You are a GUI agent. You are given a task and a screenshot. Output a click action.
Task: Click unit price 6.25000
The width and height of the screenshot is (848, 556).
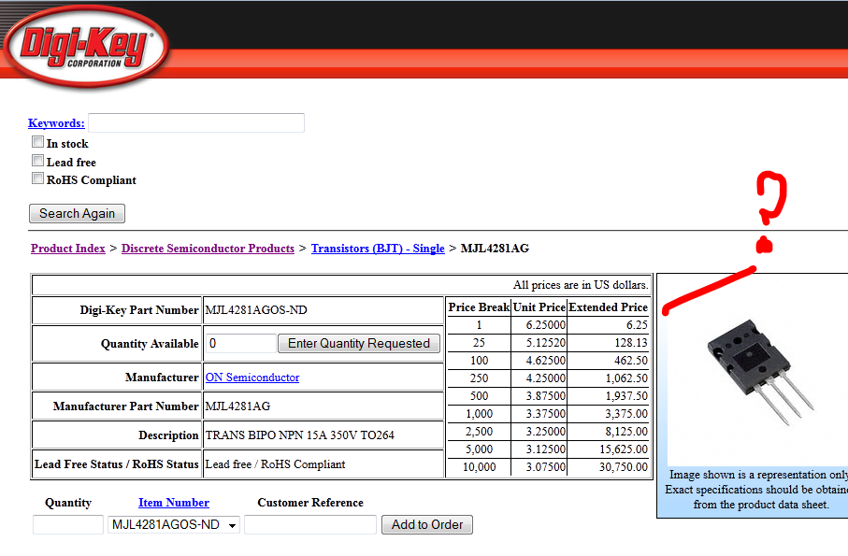pos(546,325)
